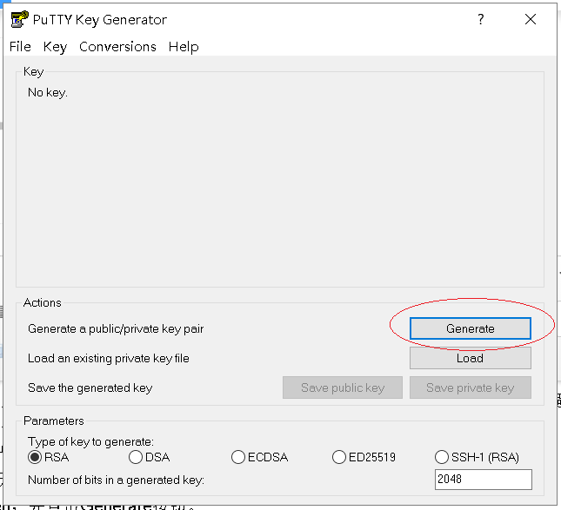
Task: Click the title bar help question mark
Action: (x=480, y=20)
